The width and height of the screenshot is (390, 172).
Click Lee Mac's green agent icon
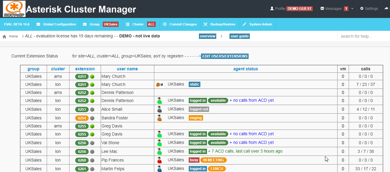(x=160, y=151)
